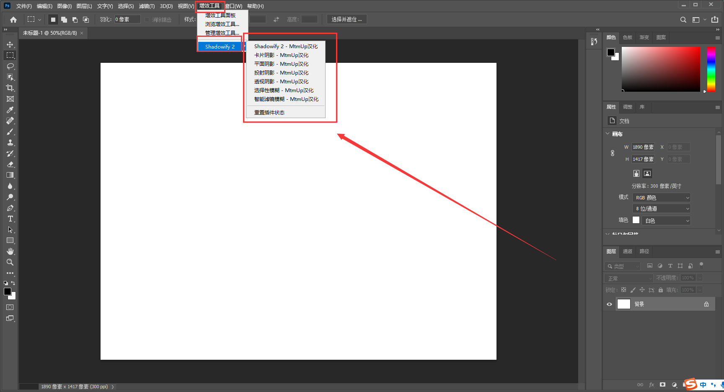Switch to the 通道 tab
Image resolution: width=724 pixels, height=392 pixels.
[x=627, y=251]
